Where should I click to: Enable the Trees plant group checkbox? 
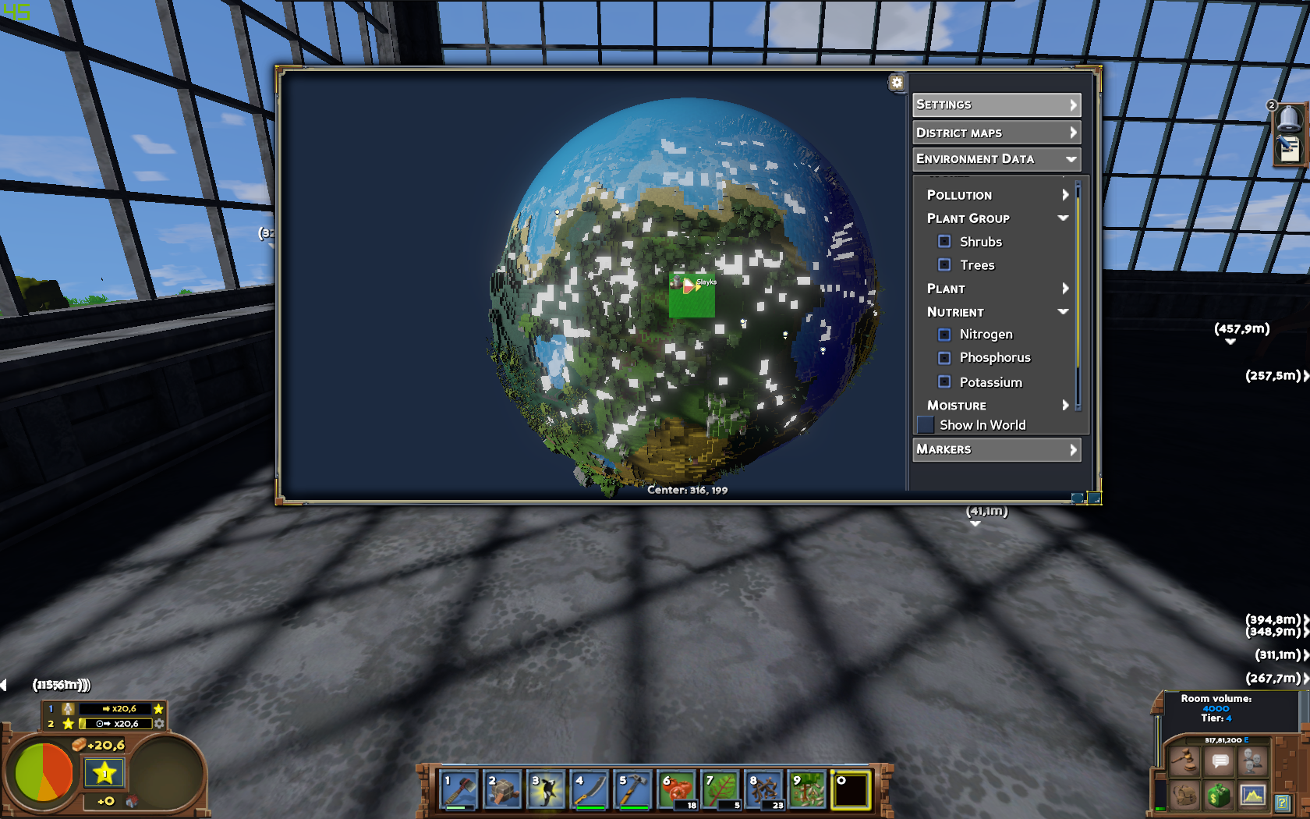944,264
